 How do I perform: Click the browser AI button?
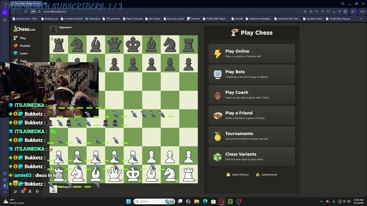[362, 11]
